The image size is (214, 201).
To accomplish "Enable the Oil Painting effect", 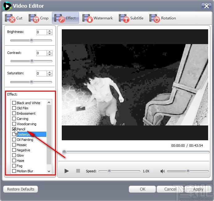I will pos(14,140).
